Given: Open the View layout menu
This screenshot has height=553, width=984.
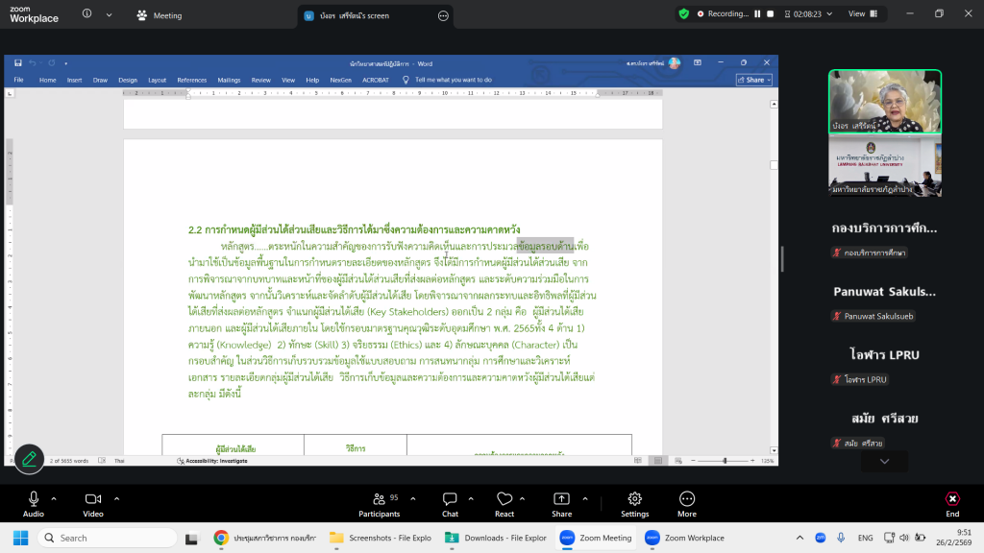Looking at the screenshot, I should [x=862, y=14].
